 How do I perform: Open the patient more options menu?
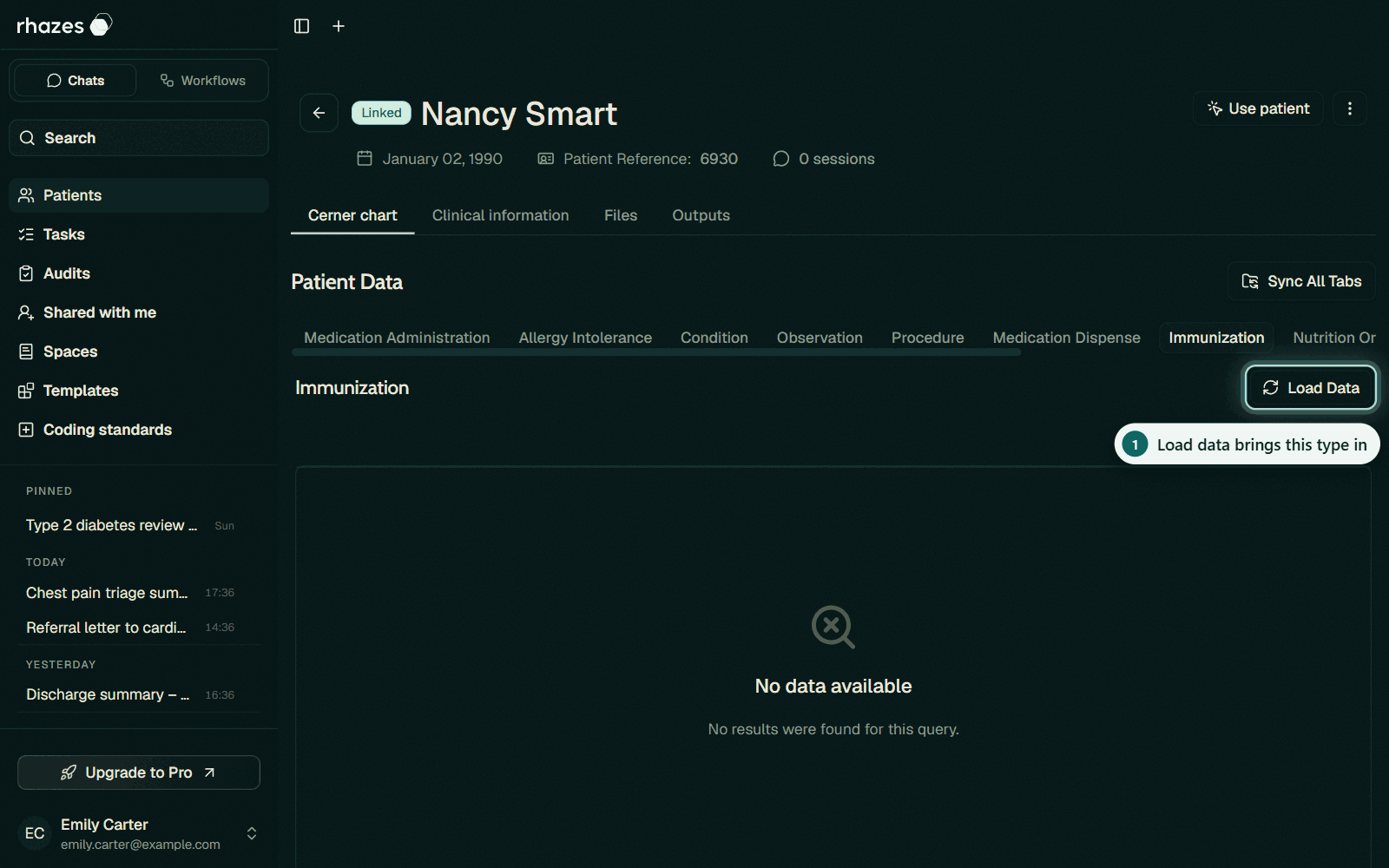pyautogui.click(x=1349, y=108)
